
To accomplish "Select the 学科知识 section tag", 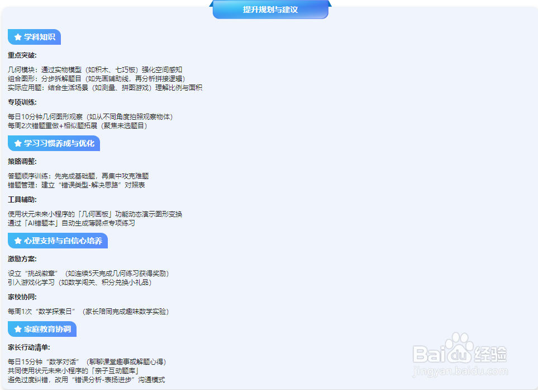I will pyautogui.click(x=34, y=37).
